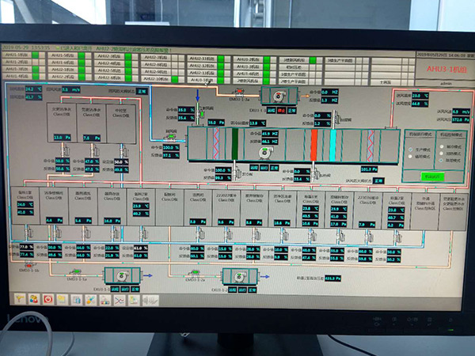Click the 572.0 Pa supply air pressure value
Viewport: 475px width, 356px height.
(x=461, y=120)
